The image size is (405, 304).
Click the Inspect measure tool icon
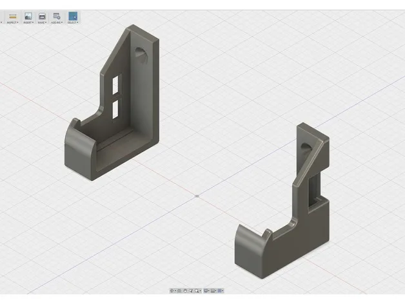click(x=12, y=17)
